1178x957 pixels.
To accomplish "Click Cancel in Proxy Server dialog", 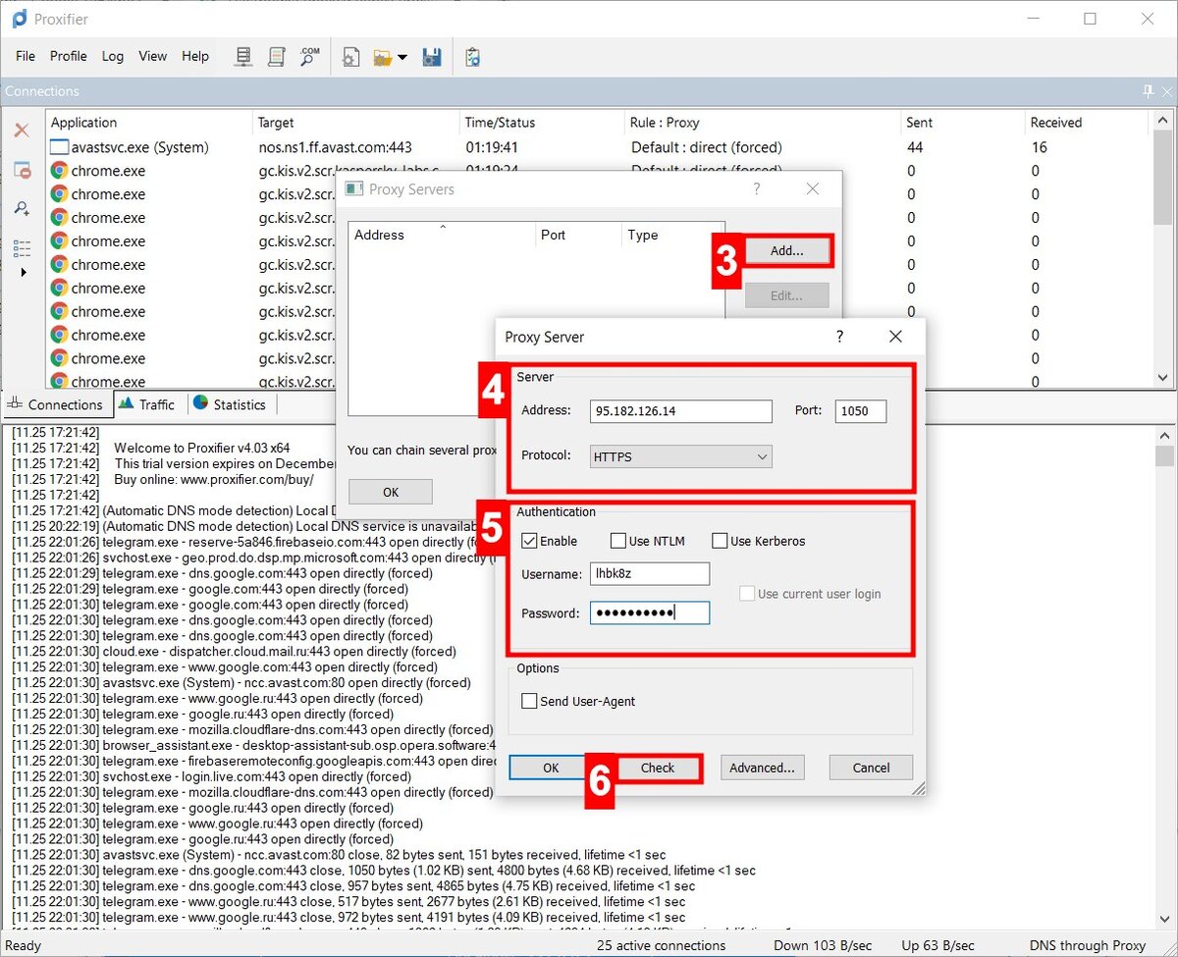I will (871, 768).
